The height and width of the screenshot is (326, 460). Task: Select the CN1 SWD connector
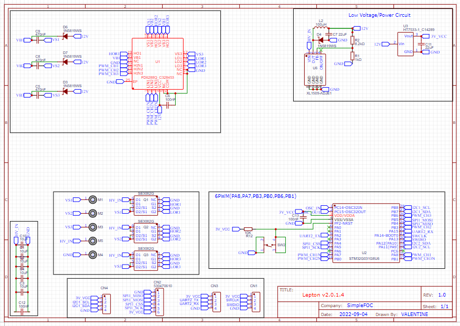tap(256, 302)
